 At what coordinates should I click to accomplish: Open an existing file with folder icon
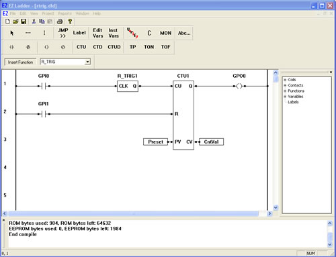pyautogui.click(x=15, y=21)
